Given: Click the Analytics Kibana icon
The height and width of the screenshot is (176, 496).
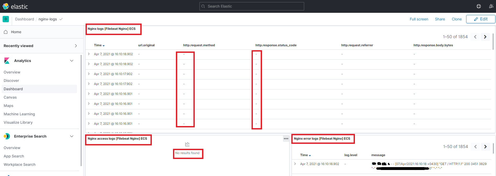Looking at the screenshot, I should pyautogui.click(x=7, y=61).
